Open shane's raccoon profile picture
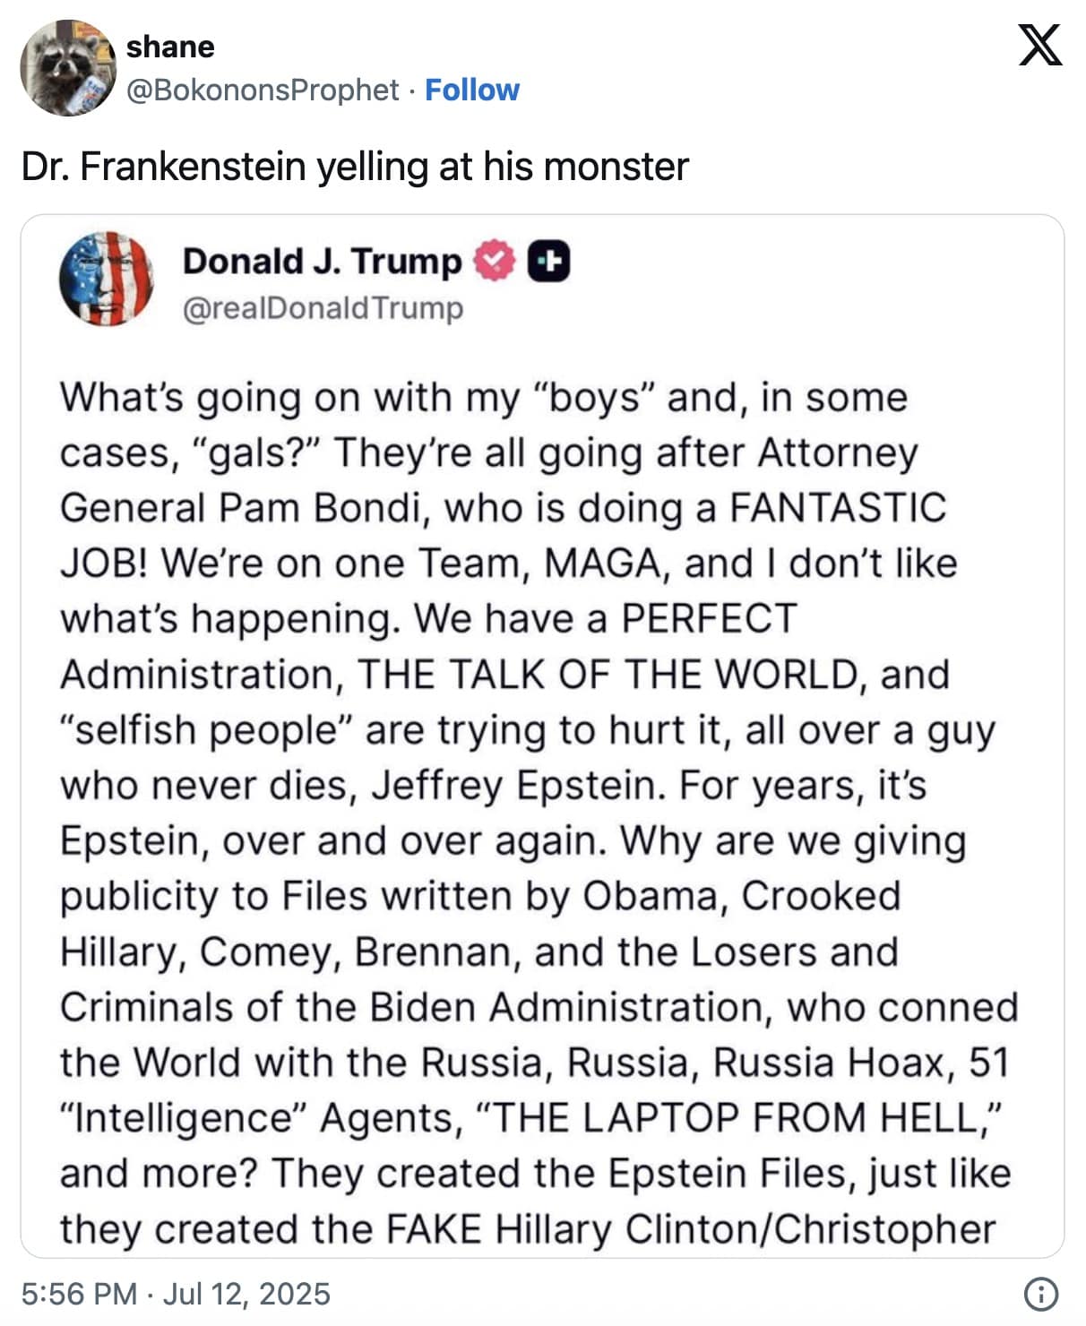The image size is (1086, 1326). [68, 68]
